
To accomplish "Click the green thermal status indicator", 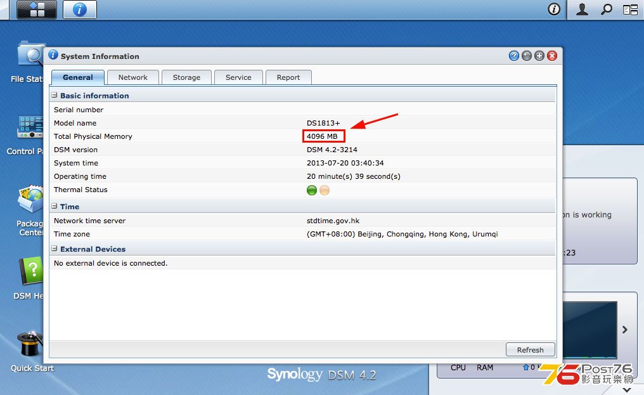I will tap(312, 190).
